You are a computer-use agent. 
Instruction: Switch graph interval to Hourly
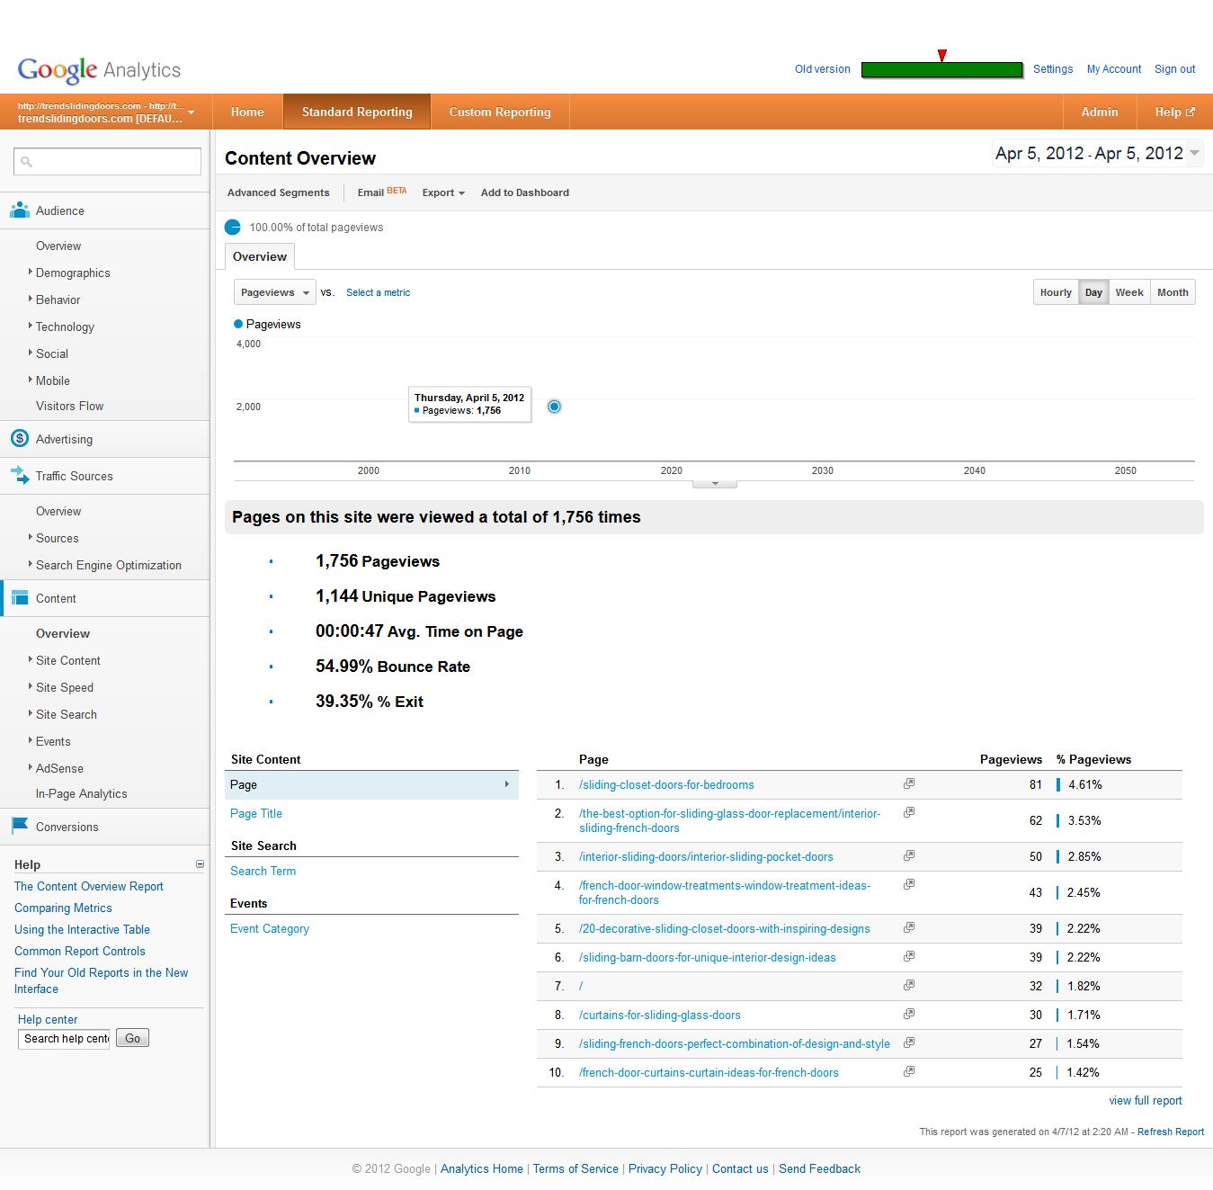[x=1056, y=292]
